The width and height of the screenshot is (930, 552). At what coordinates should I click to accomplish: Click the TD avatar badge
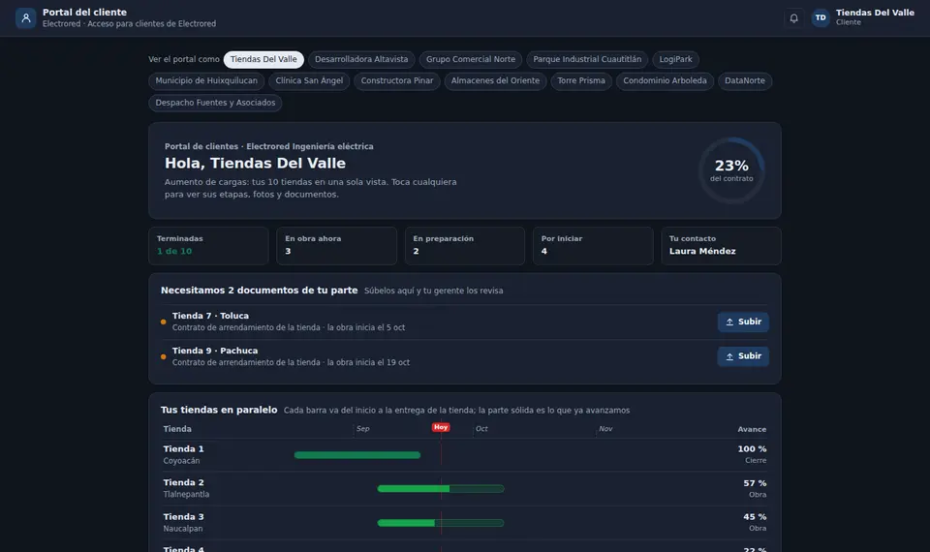point(821,17)
